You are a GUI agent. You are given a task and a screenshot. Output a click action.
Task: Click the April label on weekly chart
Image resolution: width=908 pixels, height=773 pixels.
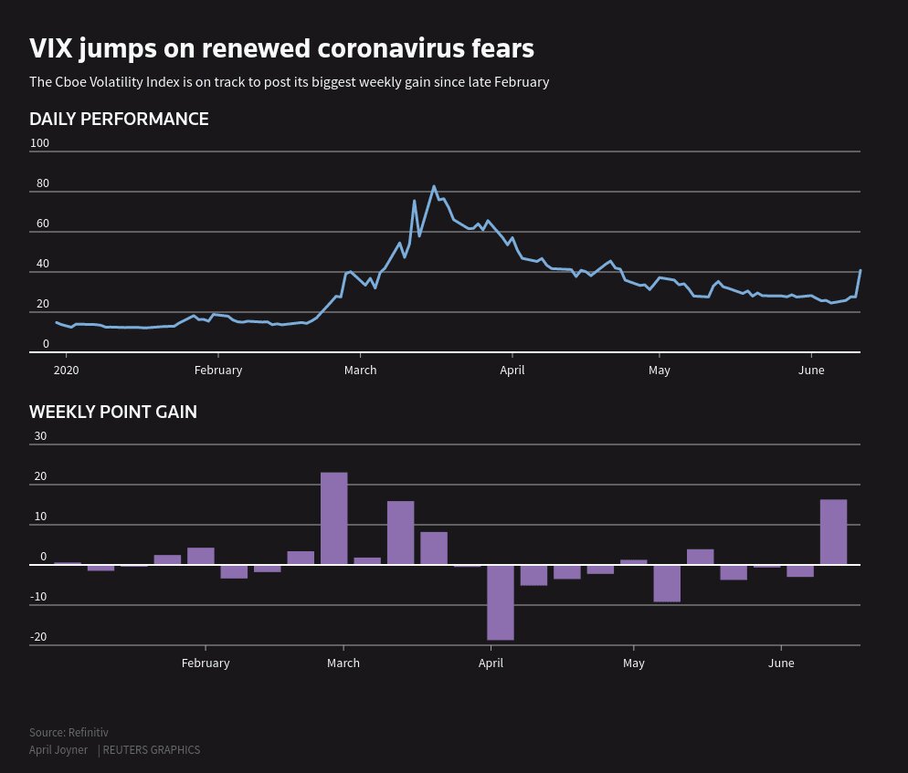point(491,663)
